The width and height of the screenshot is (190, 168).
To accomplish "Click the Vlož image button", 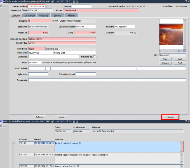I will pyautogui.click(x=165, y=59).
